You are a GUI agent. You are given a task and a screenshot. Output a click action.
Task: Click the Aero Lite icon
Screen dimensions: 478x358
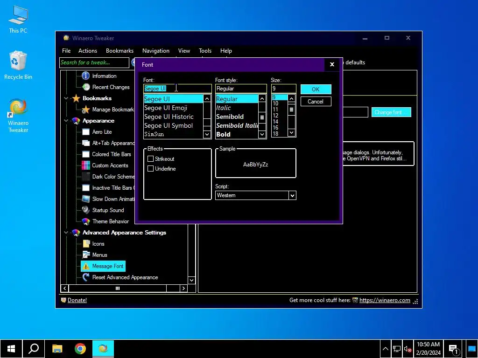(x=86, y=132)
